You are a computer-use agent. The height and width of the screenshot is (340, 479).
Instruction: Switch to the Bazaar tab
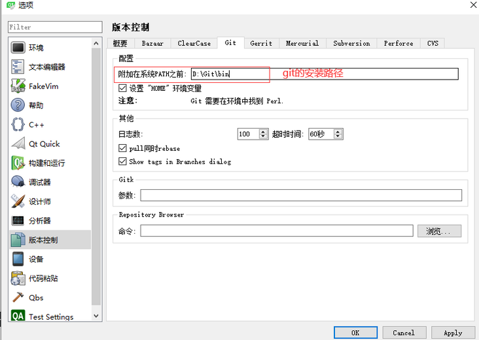point(152,43)
